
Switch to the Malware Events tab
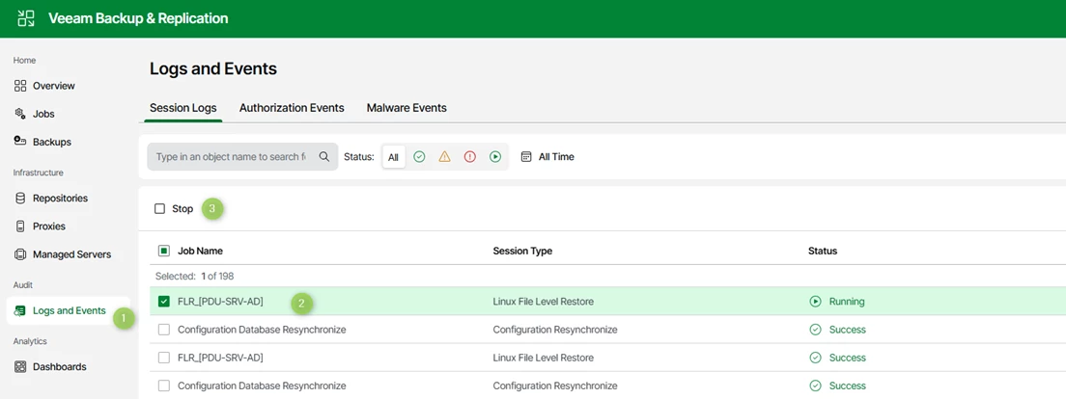(x=407, y=108)
